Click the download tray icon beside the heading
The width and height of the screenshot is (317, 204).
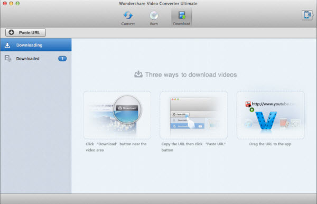pos(138,74)
